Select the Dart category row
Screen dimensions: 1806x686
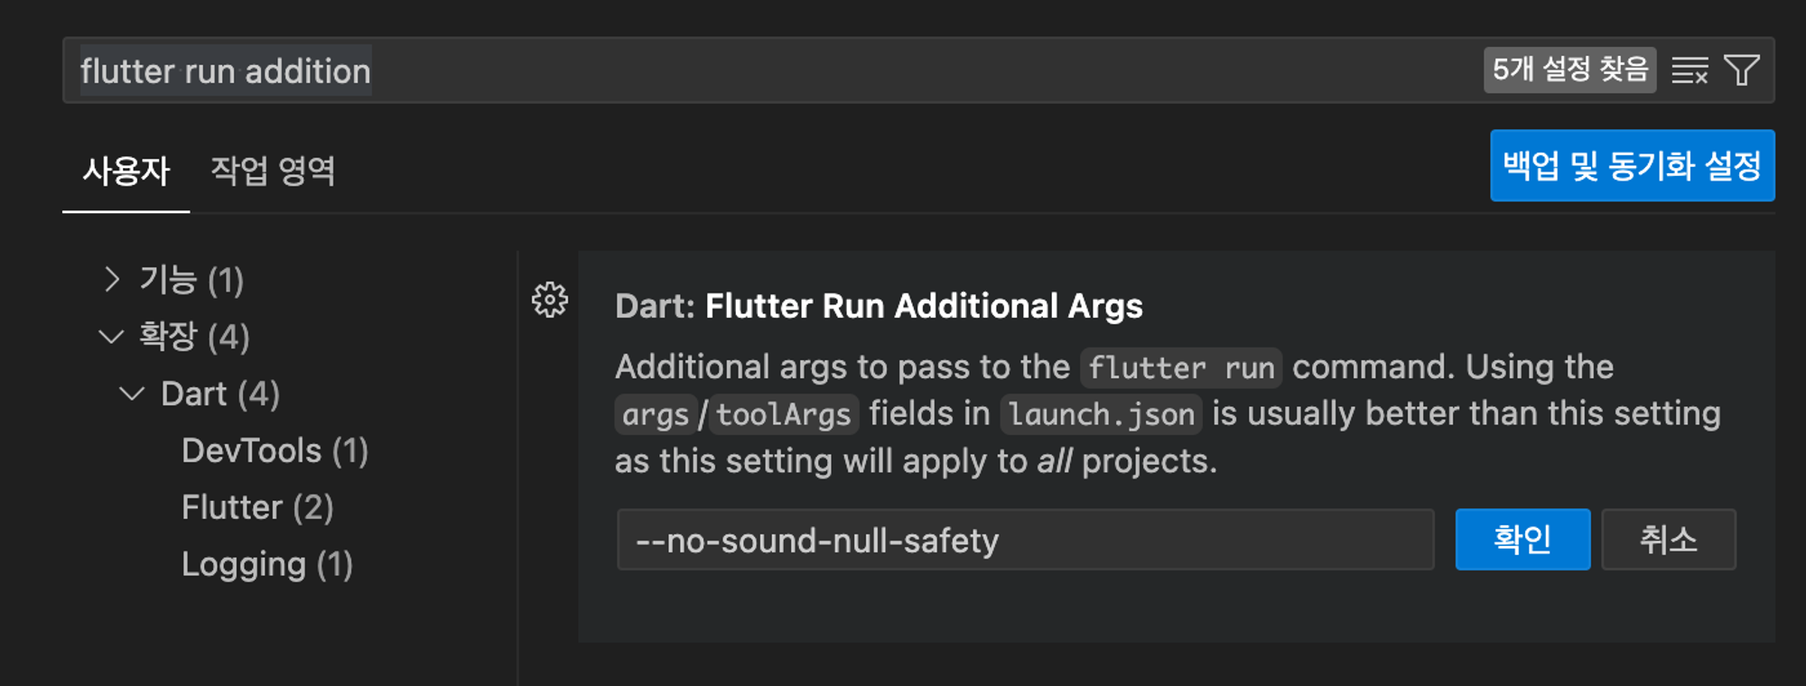[x=219, y=394]
